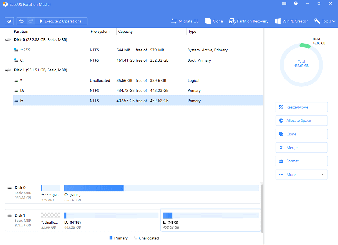Open the Migrate OS tool

coord(185,21)
